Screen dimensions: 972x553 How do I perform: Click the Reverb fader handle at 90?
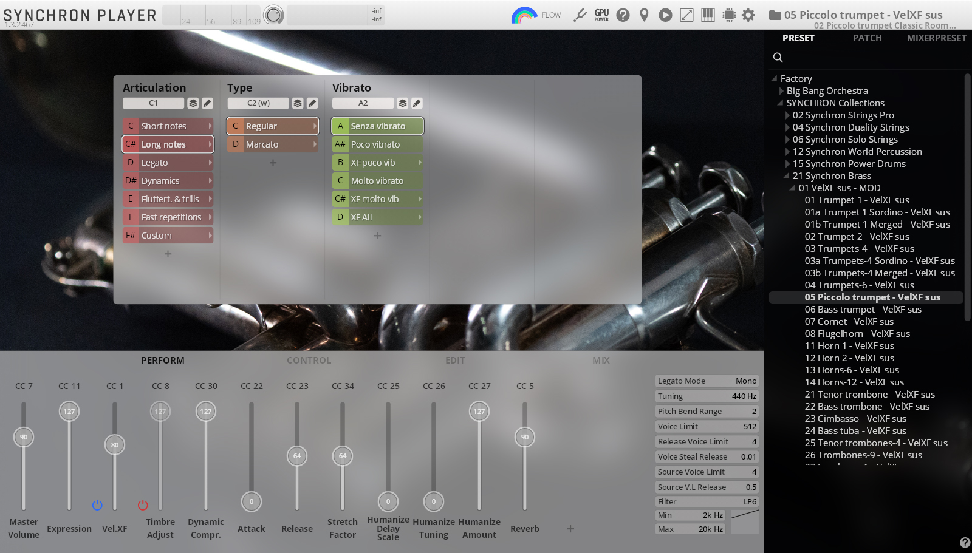[525, 437]
